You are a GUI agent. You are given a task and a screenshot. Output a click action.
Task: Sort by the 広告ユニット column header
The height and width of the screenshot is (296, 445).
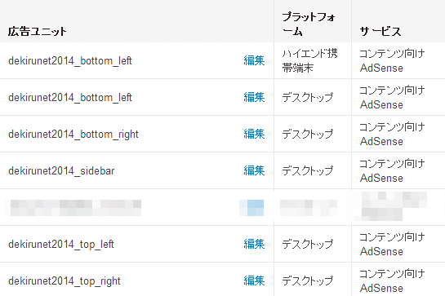(38, 31)
